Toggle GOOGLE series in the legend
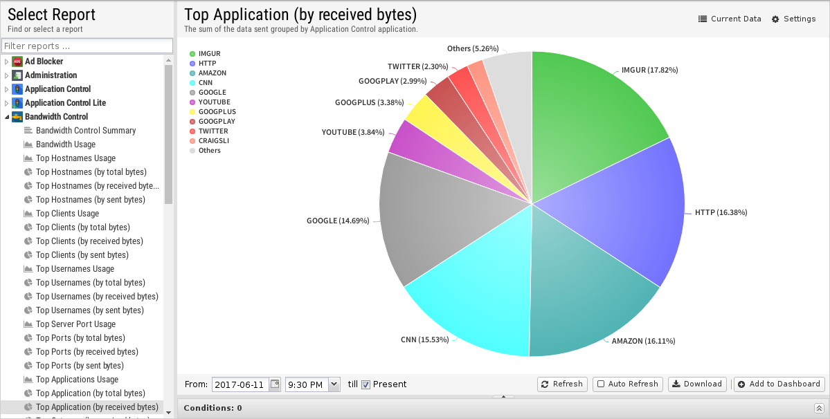Image resolution: width=830 pixels, height=419 pixels. pos(208,93)
